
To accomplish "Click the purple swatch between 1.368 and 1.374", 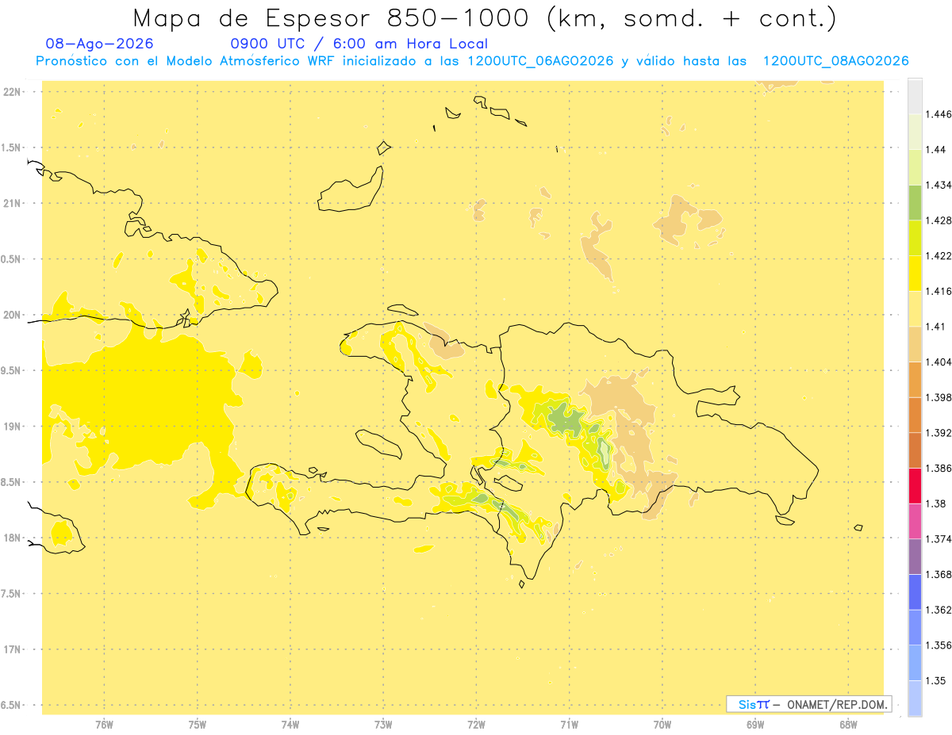I will [x=915, y=557].
